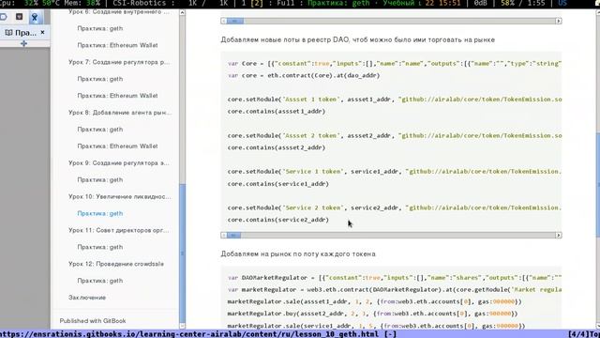The width and height of the screenshot is (600, 338).
Task: Open "Практика: Ethereum Wallet" under Урок 6
Action: click(x=117, y=45)
